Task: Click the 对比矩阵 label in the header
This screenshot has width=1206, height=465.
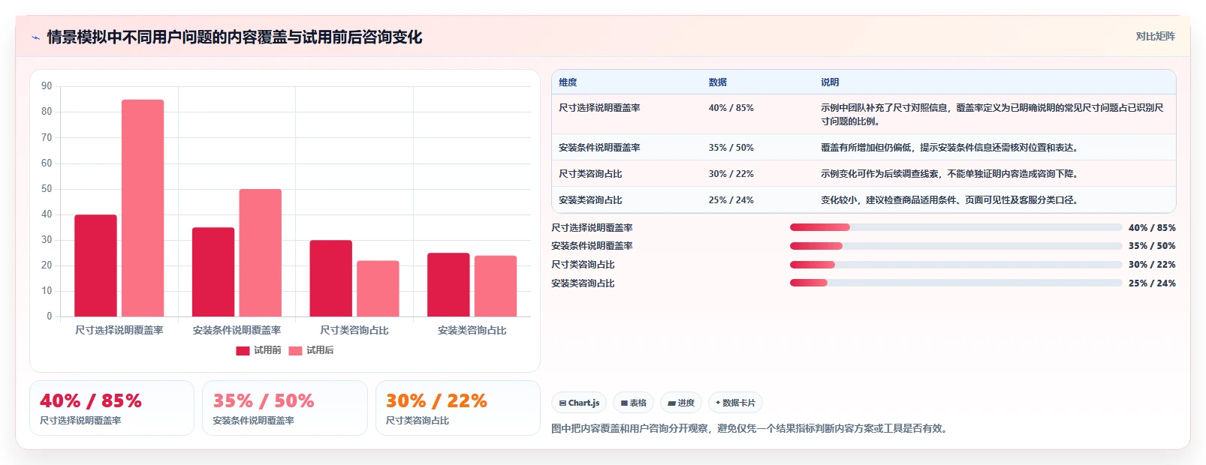Action: click(1155, 37)
